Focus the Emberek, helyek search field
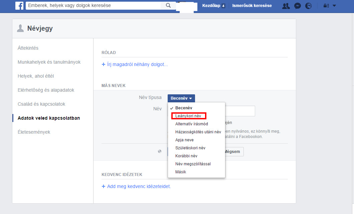The image size is (354, 214). coord(93,5)
